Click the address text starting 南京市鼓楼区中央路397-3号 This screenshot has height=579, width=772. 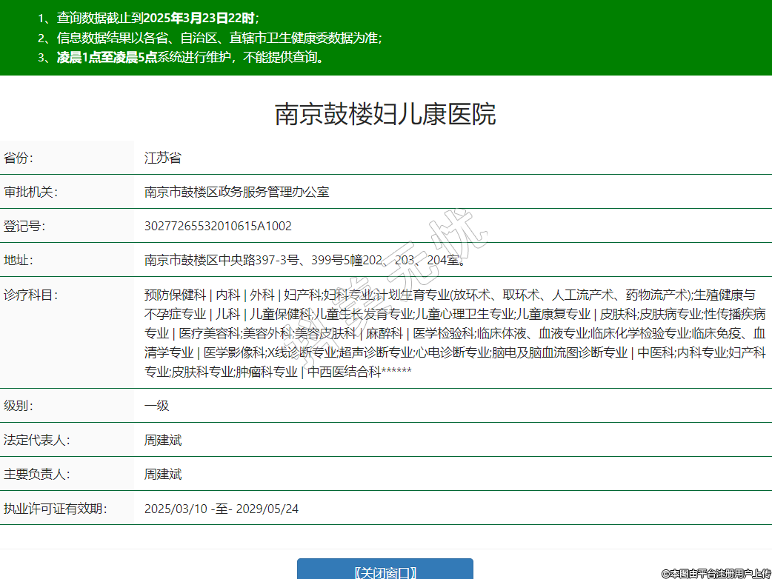click(305, 260)
